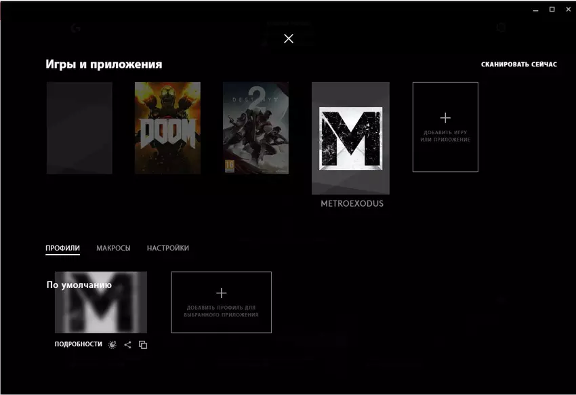Select the DOOM game cover
Screen dimensions: 576x395
(x=167, y=128)
